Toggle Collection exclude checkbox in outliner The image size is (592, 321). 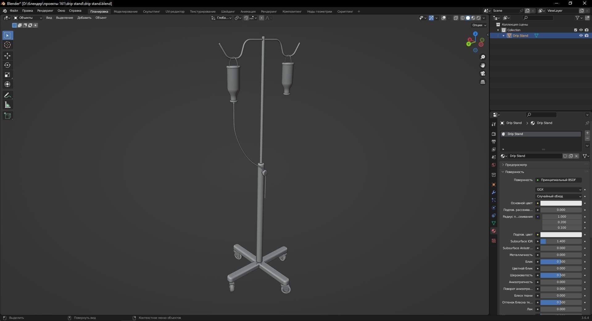tap(575, 30)
